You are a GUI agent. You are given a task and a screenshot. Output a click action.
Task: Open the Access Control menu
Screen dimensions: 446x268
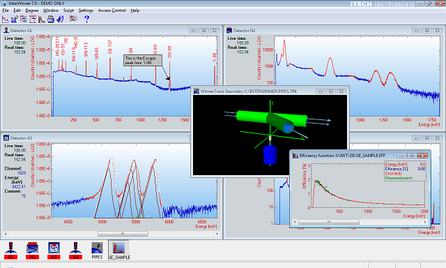111,10
